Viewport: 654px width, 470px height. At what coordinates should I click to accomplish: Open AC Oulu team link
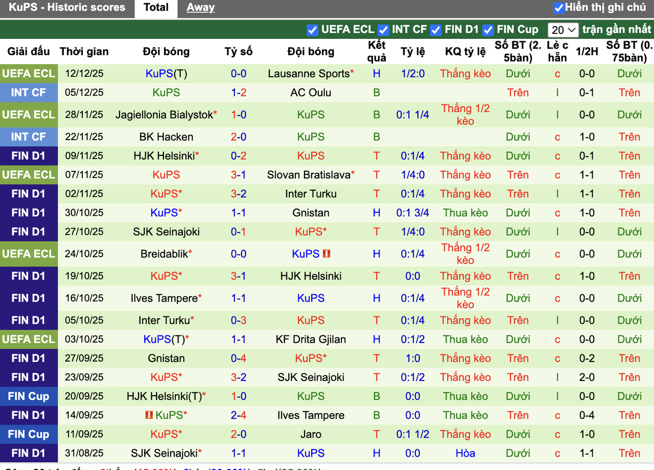311,93
